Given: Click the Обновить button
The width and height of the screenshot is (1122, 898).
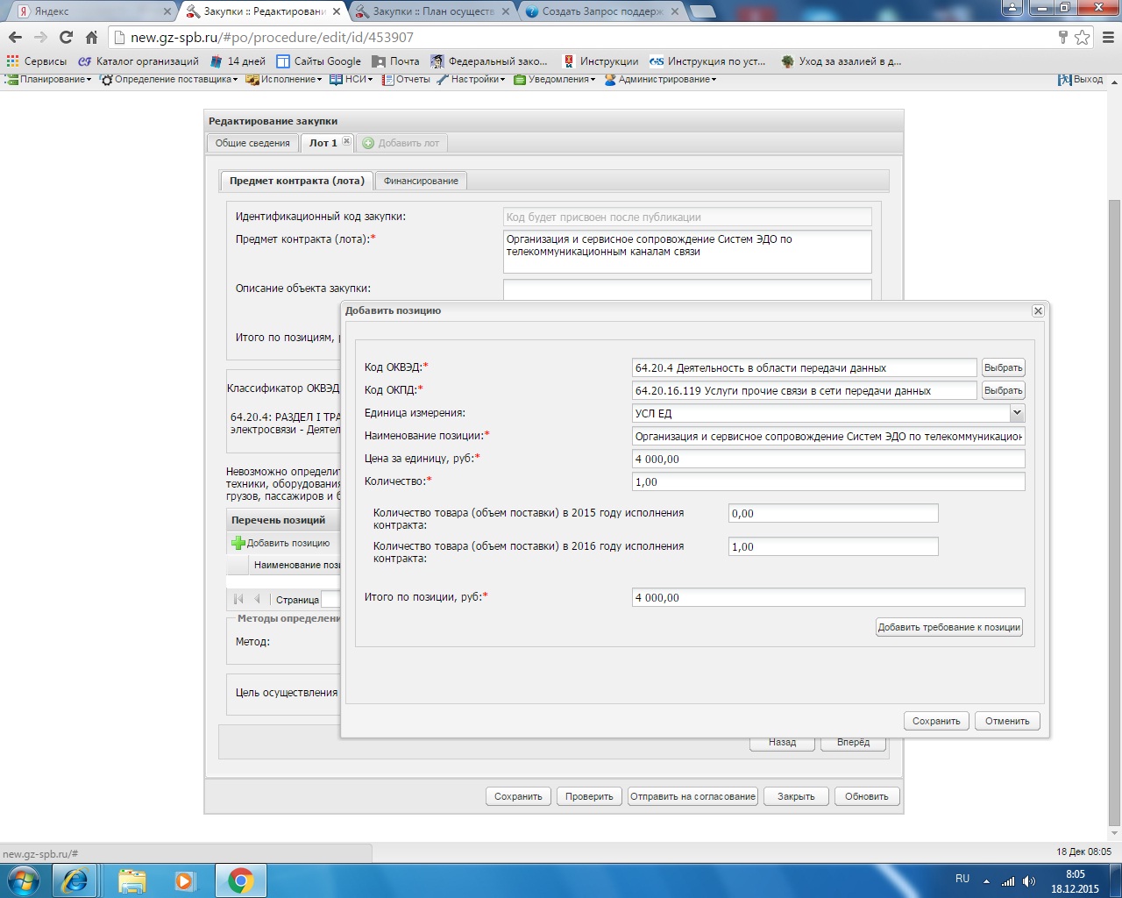Looking at the screenshot, I should [867, 796].
